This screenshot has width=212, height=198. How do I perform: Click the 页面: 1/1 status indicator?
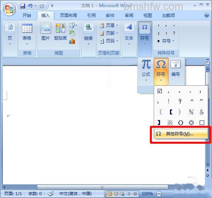pos(13,194)
